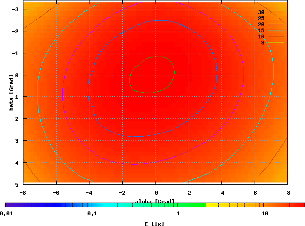
Task: Click the "-6" alpha axis tick label
Action: click(x=56, y=193)
